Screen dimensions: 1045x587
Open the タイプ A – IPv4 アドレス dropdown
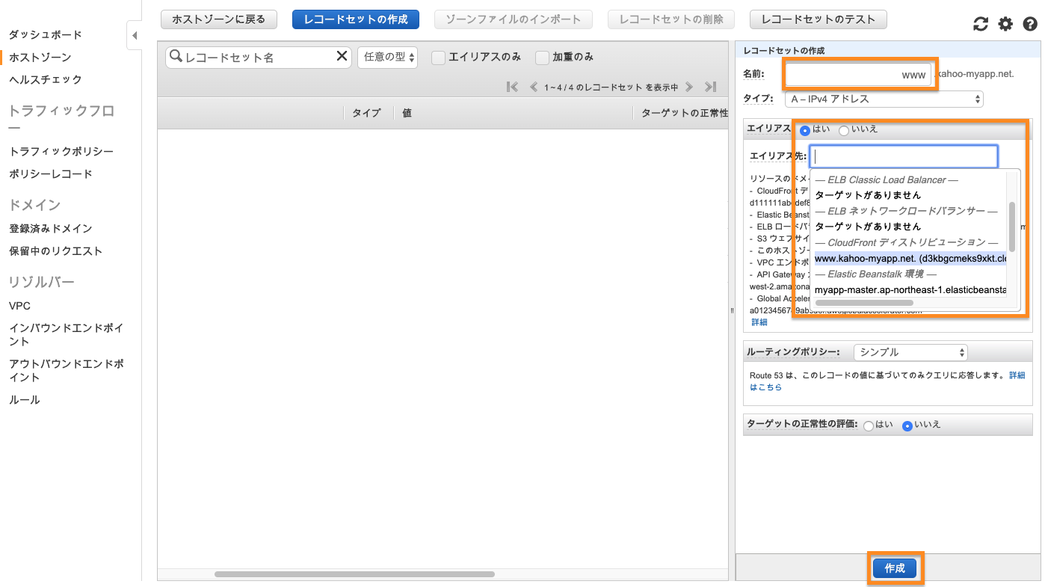coord(884,99)
